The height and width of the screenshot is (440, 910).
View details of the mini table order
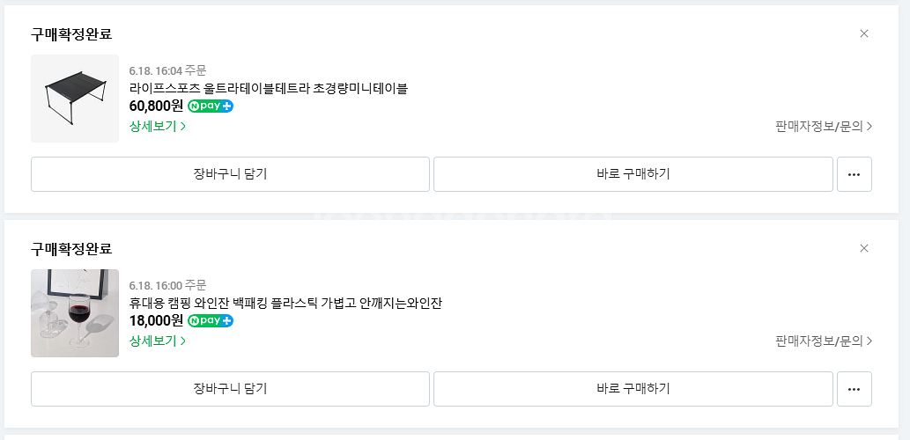157,126
